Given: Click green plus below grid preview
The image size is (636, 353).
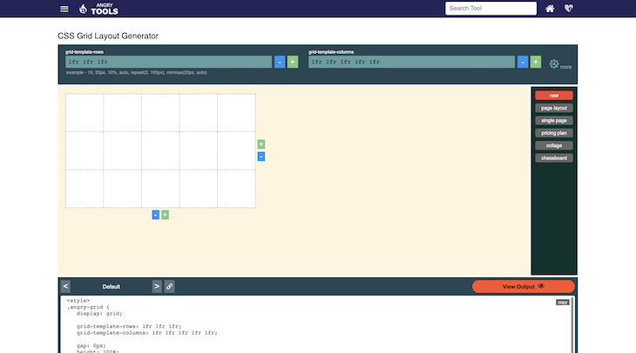Looking at the screenshot, I should (165, 215).
